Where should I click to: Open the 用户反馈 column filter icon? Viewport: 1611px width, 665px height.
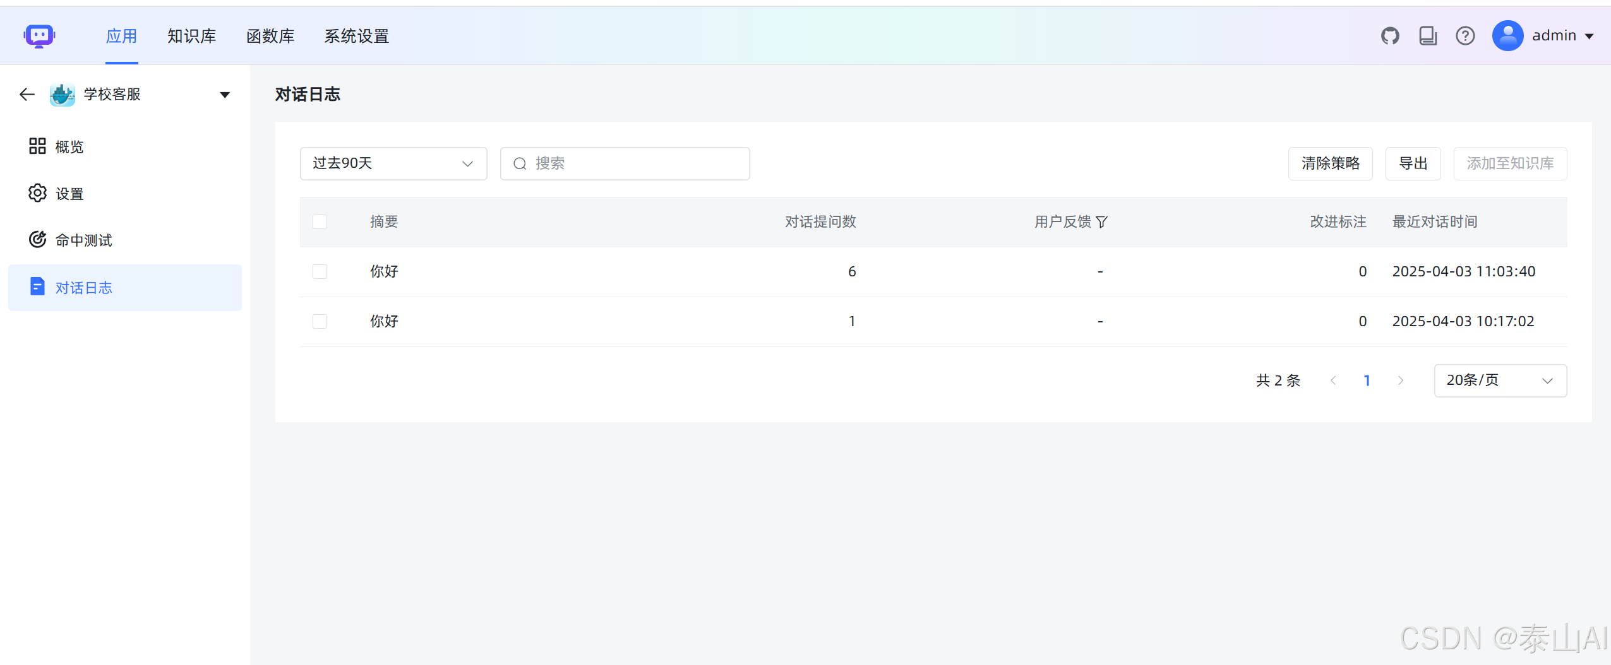1101,221
